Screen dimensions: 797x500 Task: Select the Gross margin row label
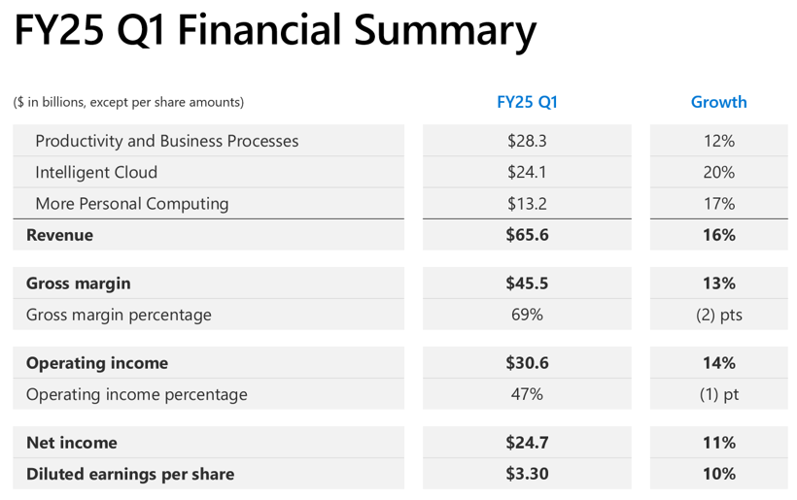[78, 283]
